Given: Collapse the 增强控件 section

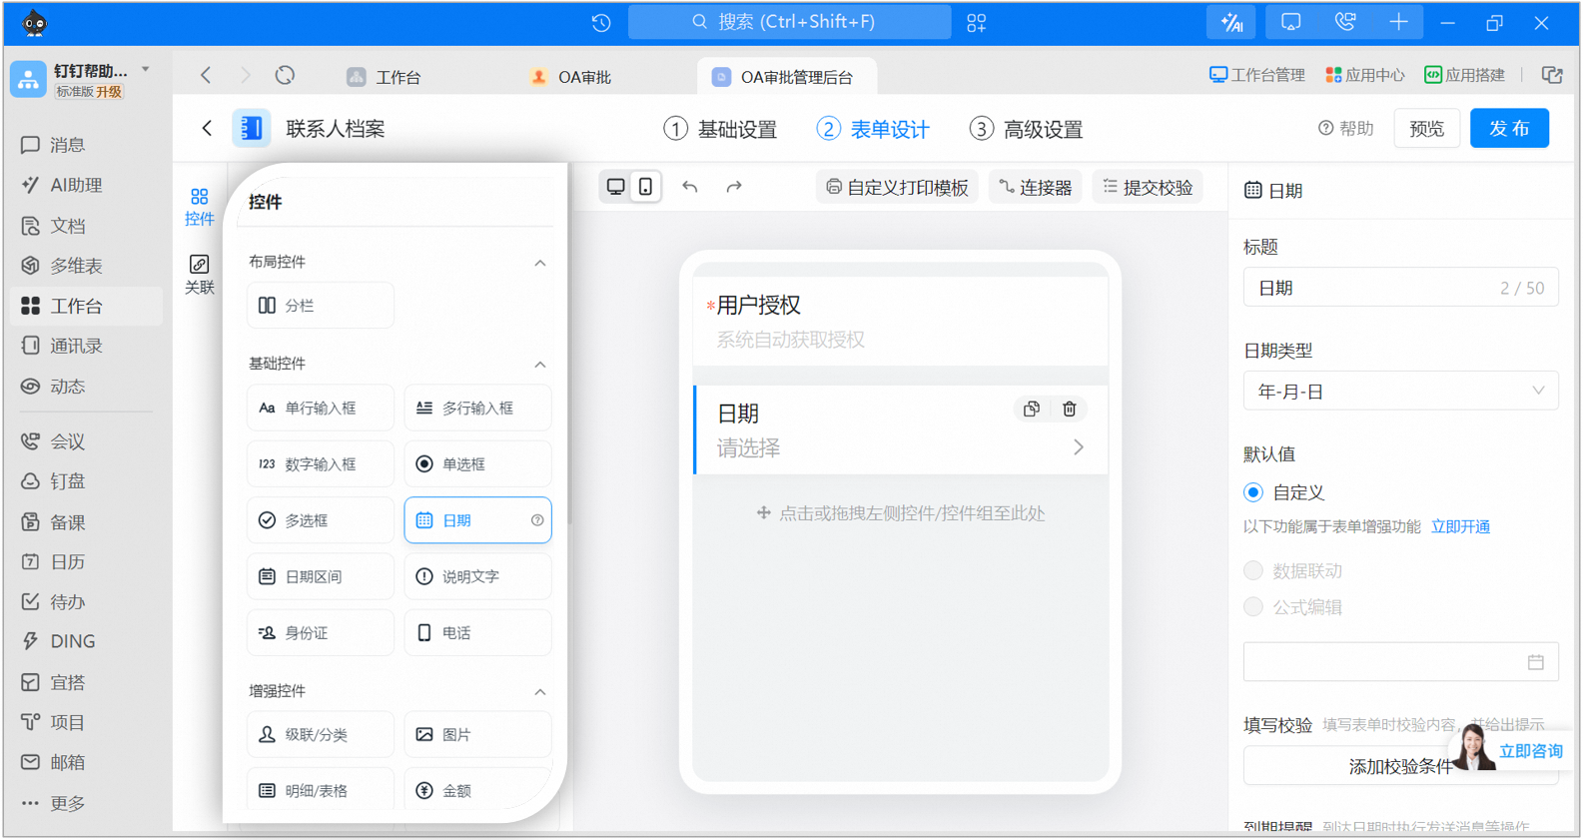Looking at the screenshot, I should [540, 691].
